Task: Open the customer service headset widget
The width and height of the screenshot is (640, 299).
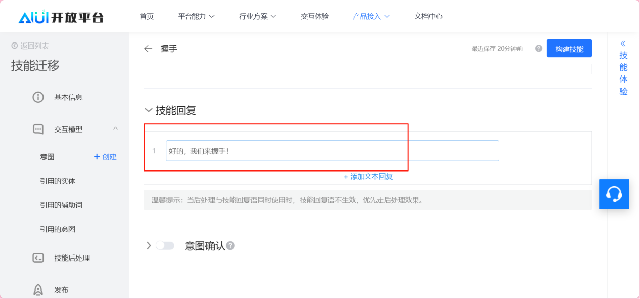Action: pyautogui.click(x=614, y=194)
